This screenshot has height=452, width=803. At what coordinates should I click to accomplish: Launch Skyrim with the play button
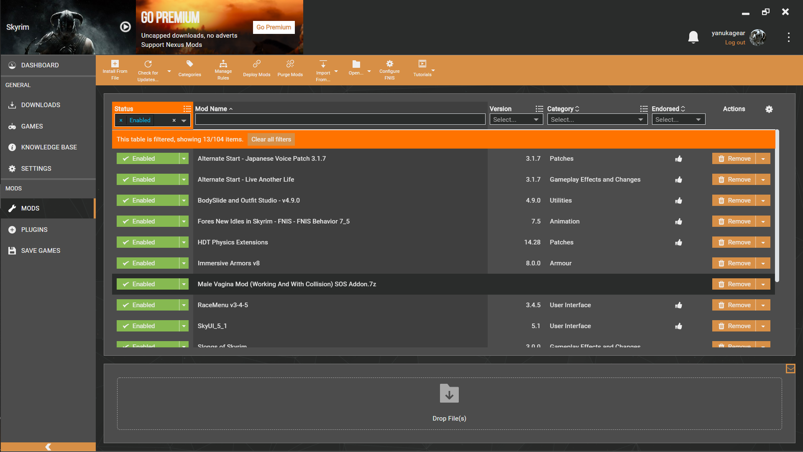click(125, 27)
